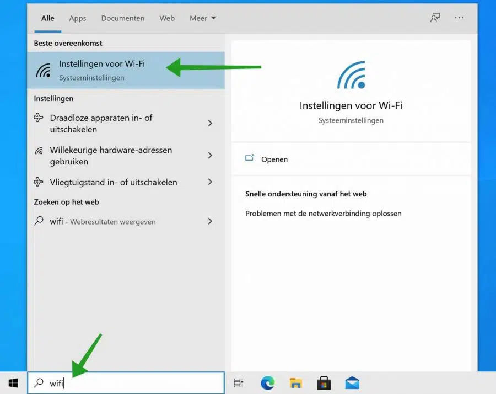Click the airplane icon beside Vliegtuigstand

(39, 182)
